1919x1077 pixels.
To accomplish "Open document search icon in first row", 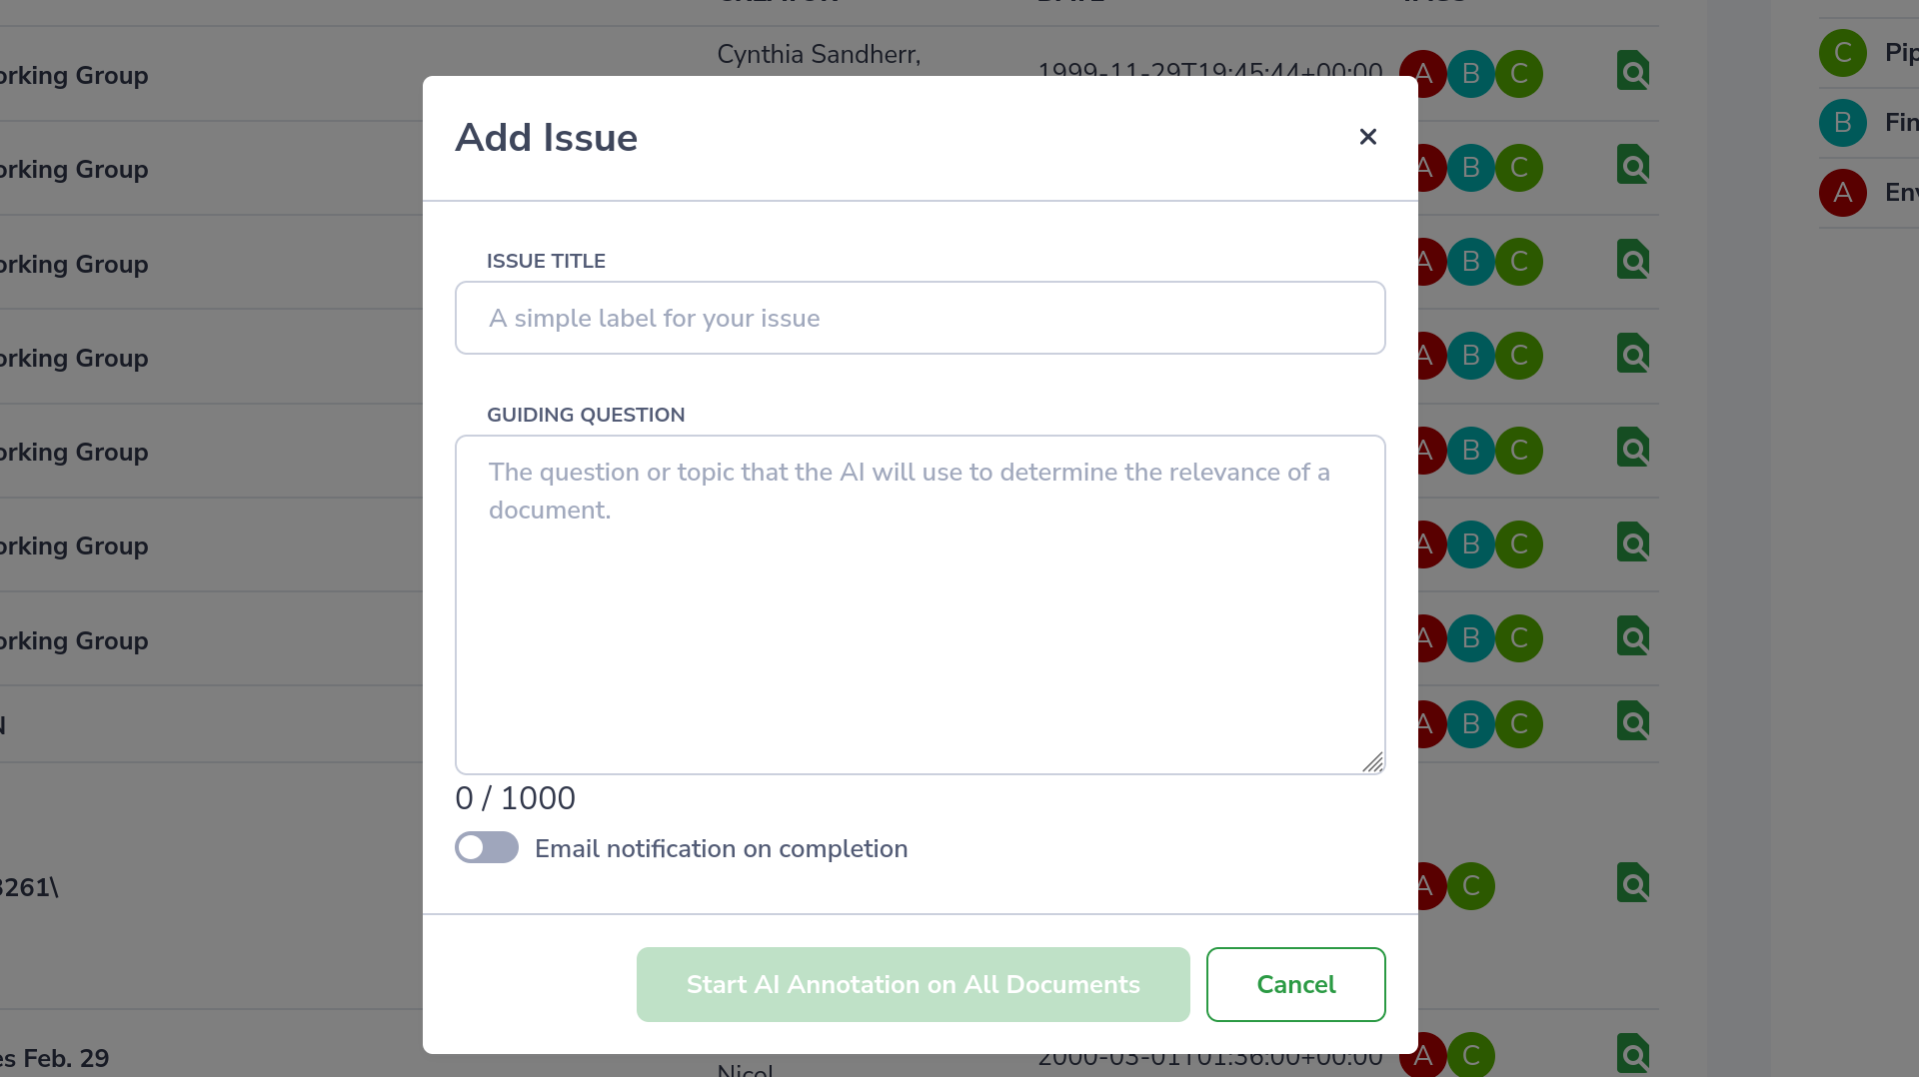I will tap(1633, 72).
